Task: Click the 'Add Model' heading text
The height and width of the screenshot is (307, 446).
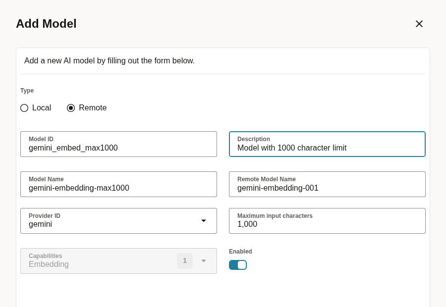Action: [x=46, y=24]
